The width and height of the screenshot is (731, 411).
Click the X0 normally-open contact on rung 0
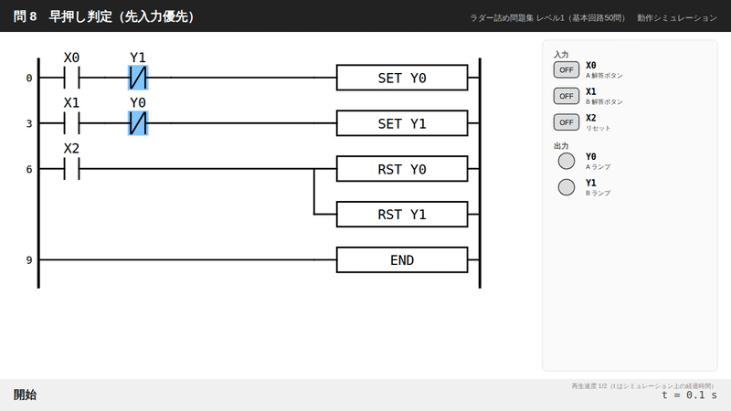(72, 78)
